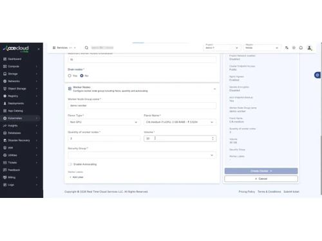Collapse the sidebar with the X icon

click(39, 49)
